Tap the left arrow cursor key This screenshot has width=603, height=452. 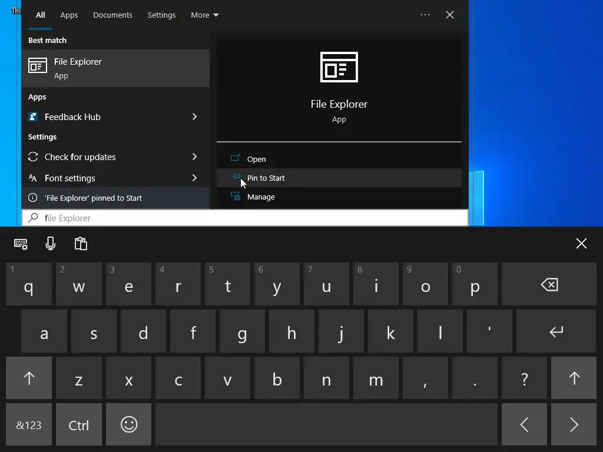tap(524, 425)
